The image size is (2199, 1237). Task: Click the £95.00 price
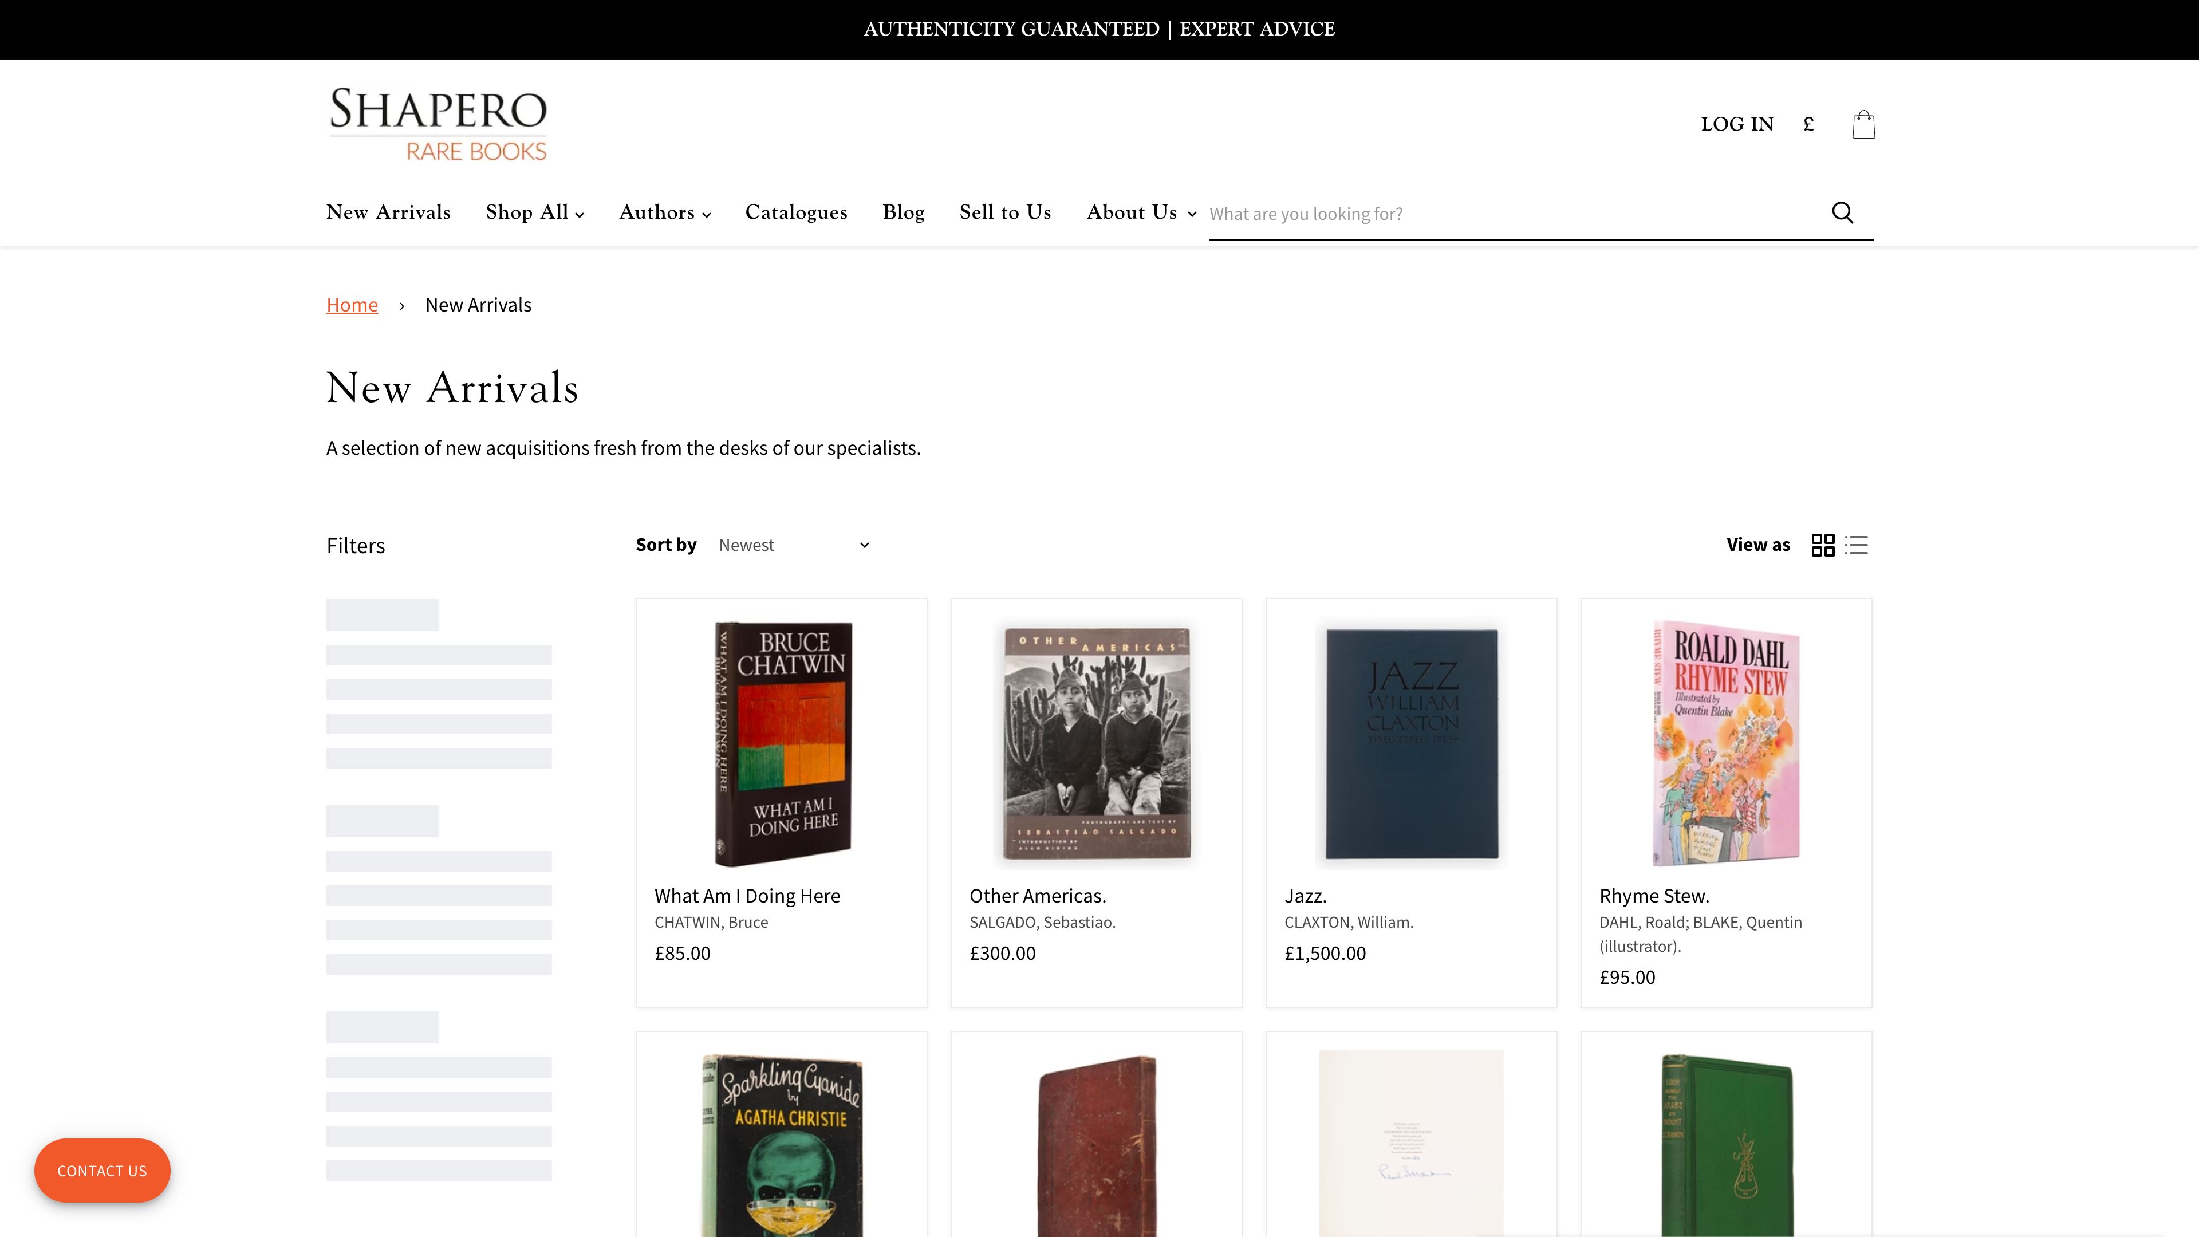[1627, 976]
